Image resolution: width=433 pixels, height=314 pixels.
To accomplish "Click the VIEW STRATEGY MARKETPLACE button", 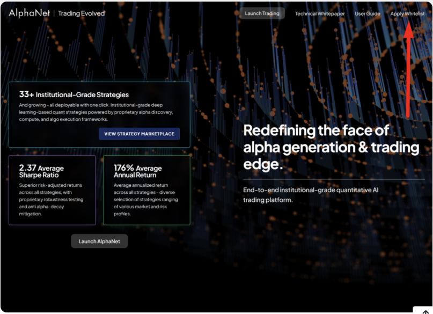I will click(x=140, y=134).
